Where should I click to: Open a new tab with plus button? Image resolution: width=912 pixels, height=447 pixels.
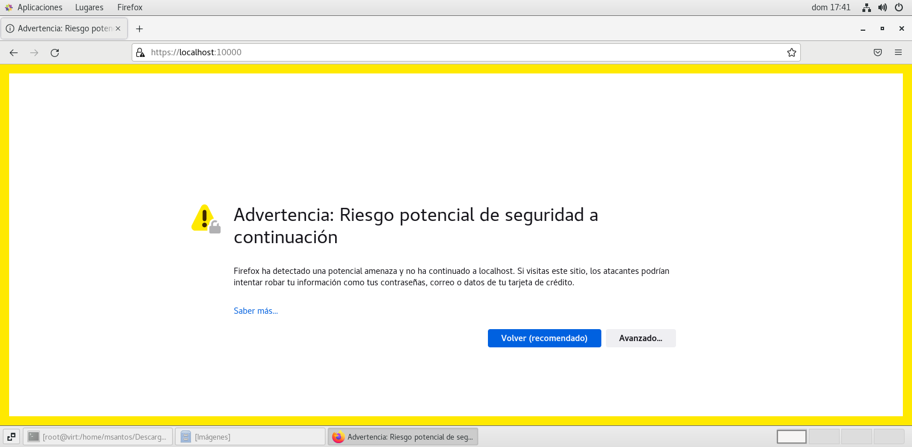pos(139,28)
